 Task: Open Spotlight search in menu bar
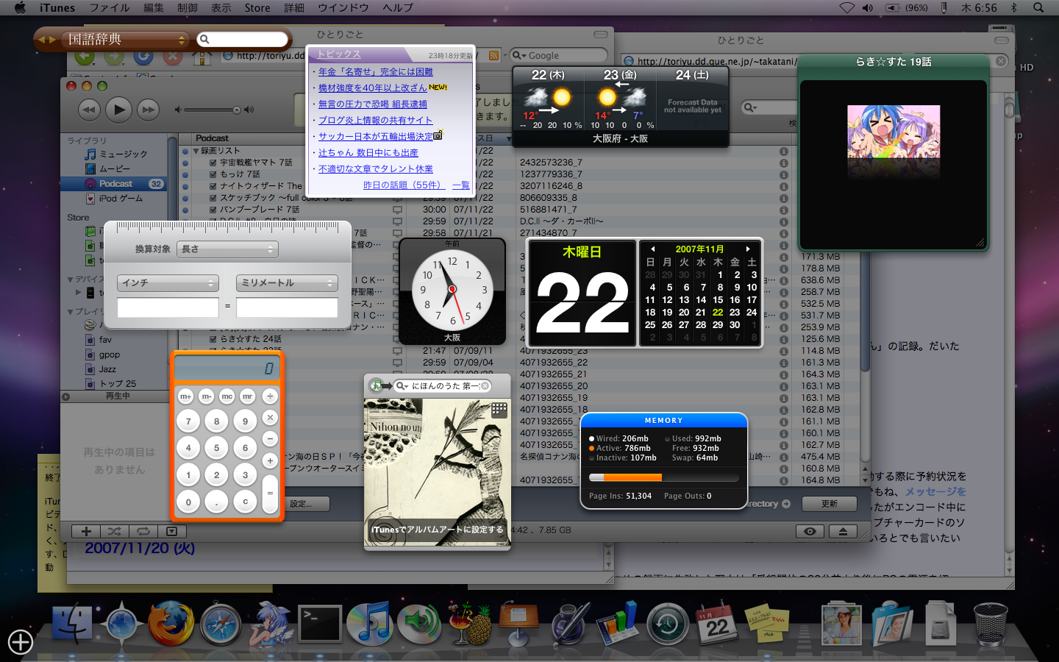pos(1038,7)
